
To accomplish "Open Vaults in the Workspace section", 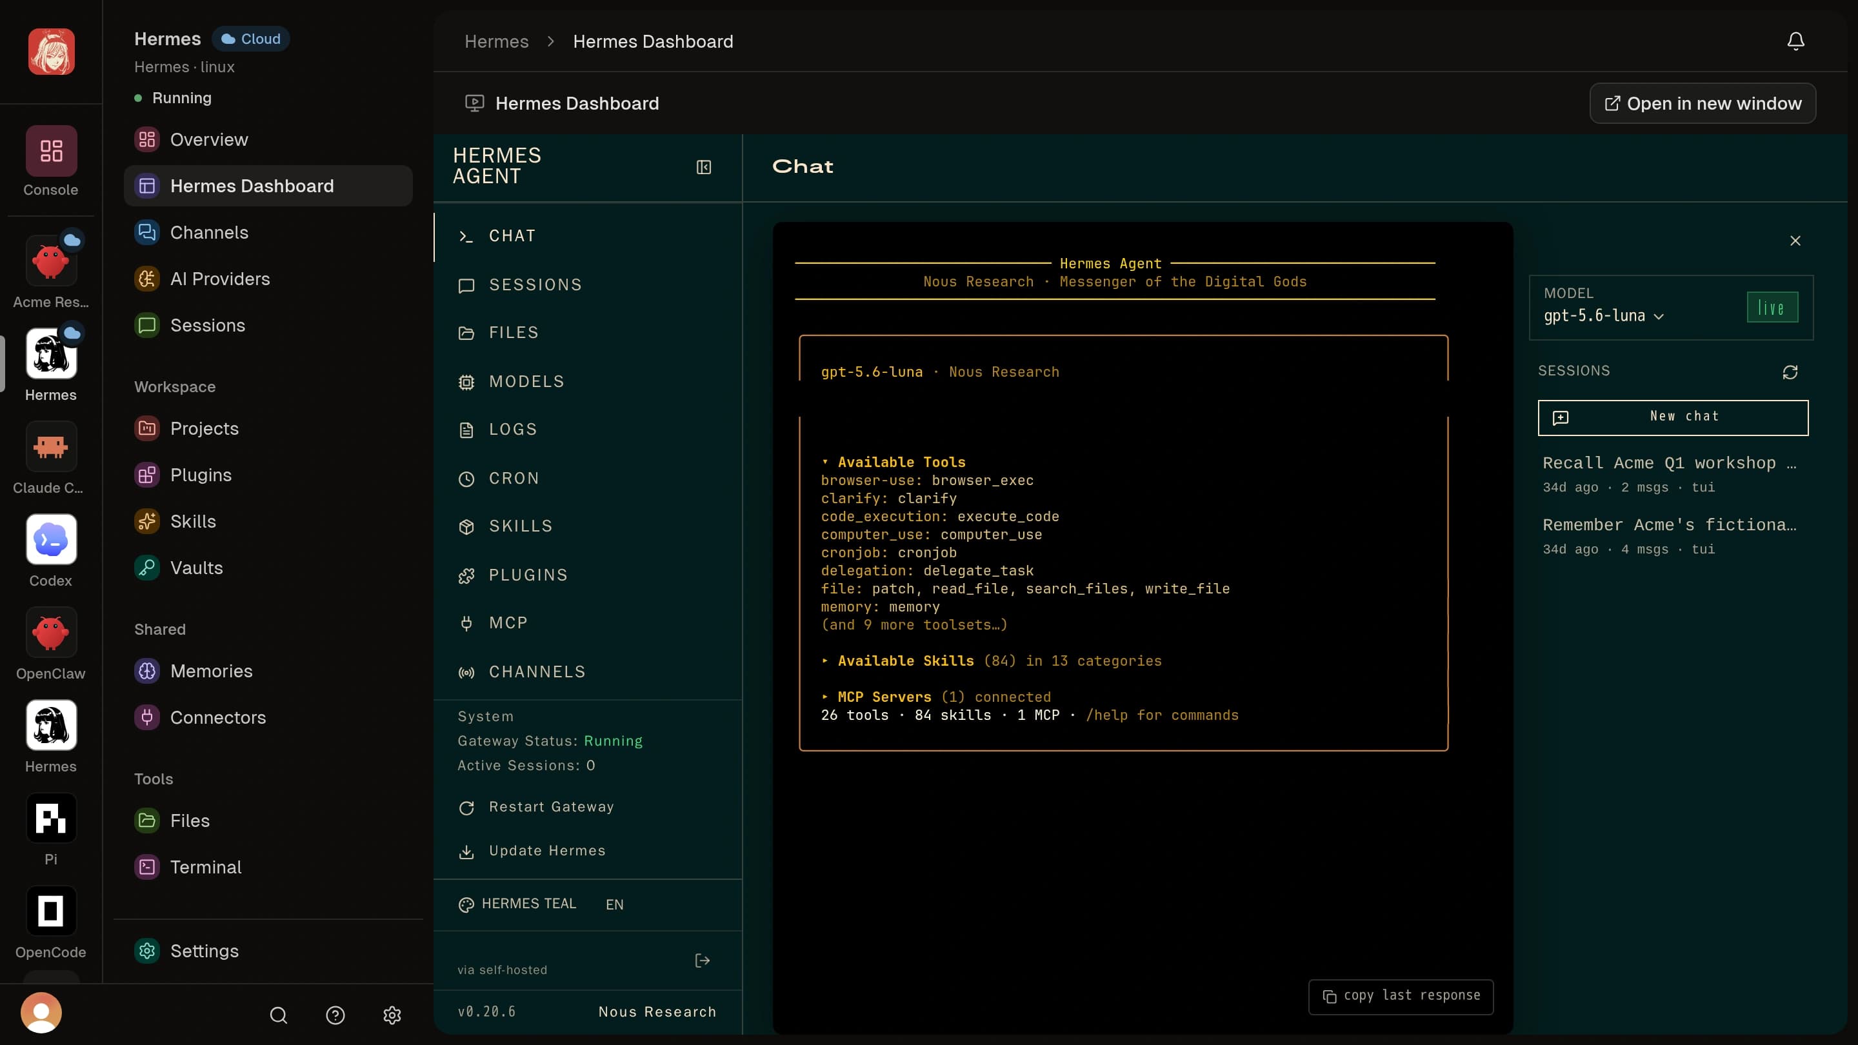I will pyautogui.click(x=268, y=568).
